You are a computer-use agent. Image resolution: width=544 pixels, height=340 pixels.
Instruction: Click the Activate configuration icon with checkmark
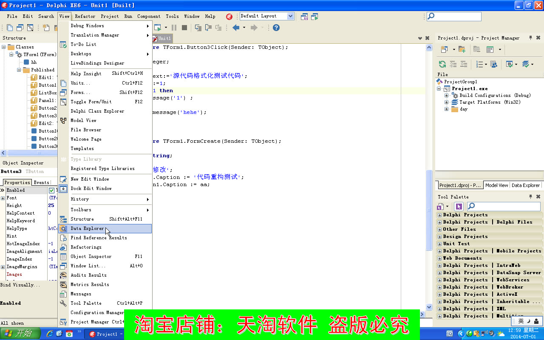(x=509, y=64)
